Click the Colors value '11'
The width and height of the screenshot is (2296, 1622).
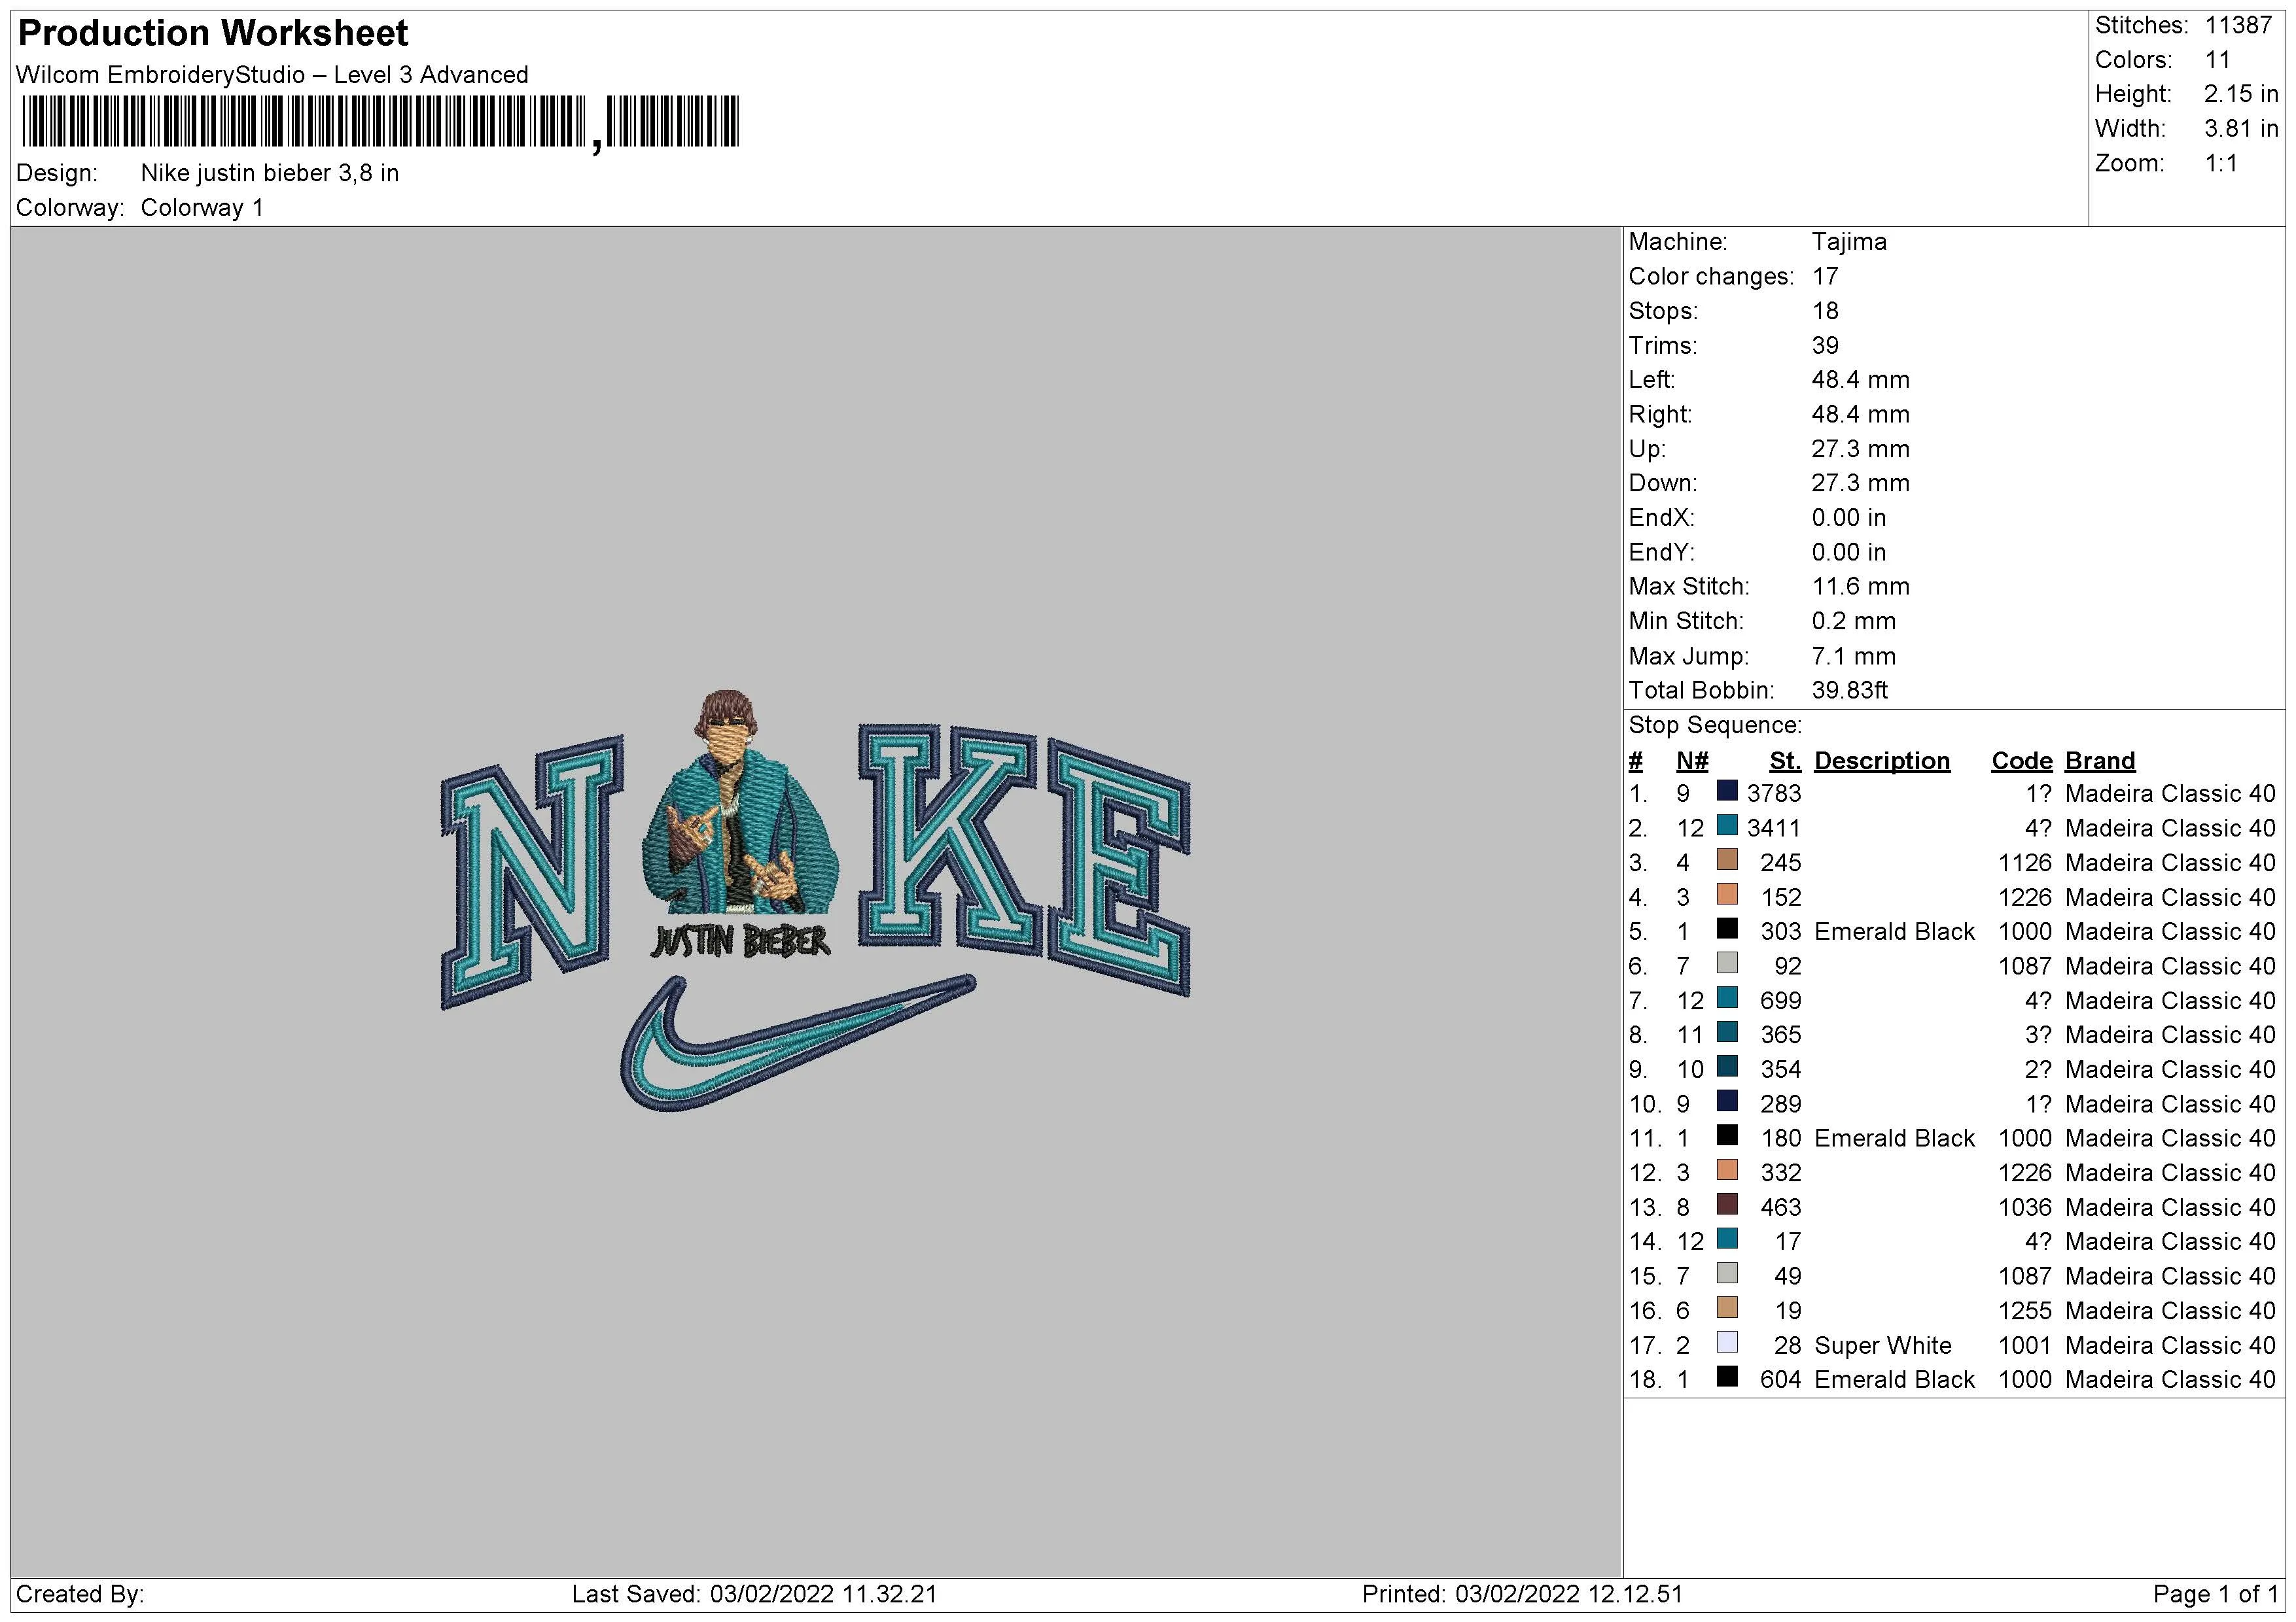point(2217,60)
